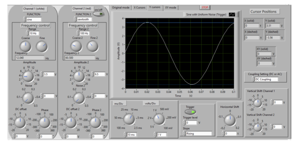
Task: Click the volts/Div scale knob
Action: coord(159,119)
